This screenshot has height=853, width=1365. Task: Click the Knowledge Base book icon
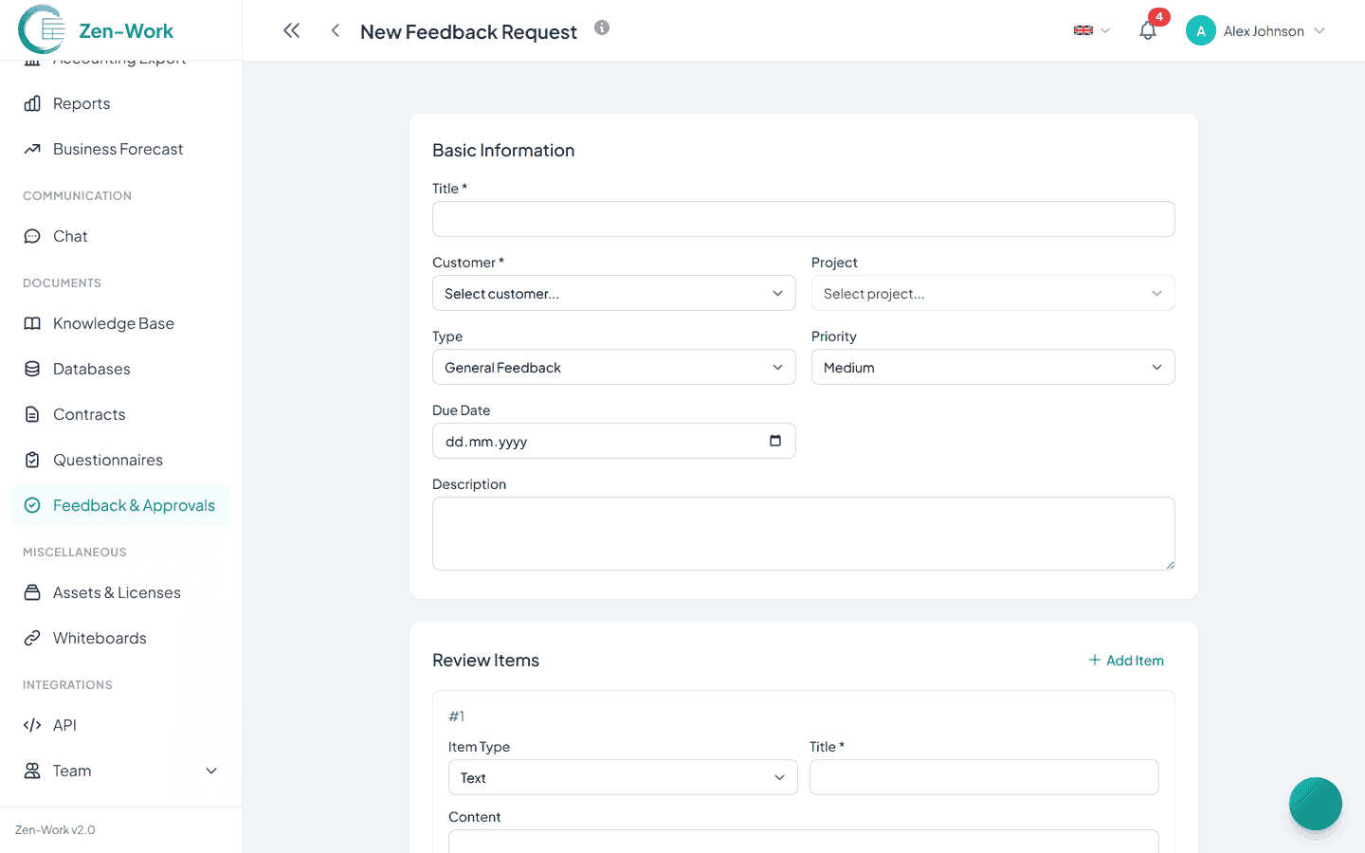pos(32,323)
